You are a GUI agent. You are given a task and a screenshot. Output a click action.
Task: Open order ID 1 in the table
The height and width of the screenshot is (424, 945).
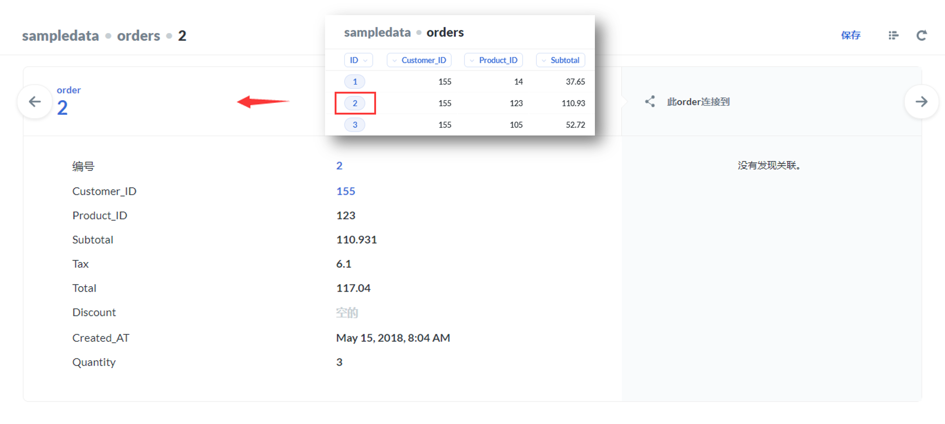click(355, 82)
